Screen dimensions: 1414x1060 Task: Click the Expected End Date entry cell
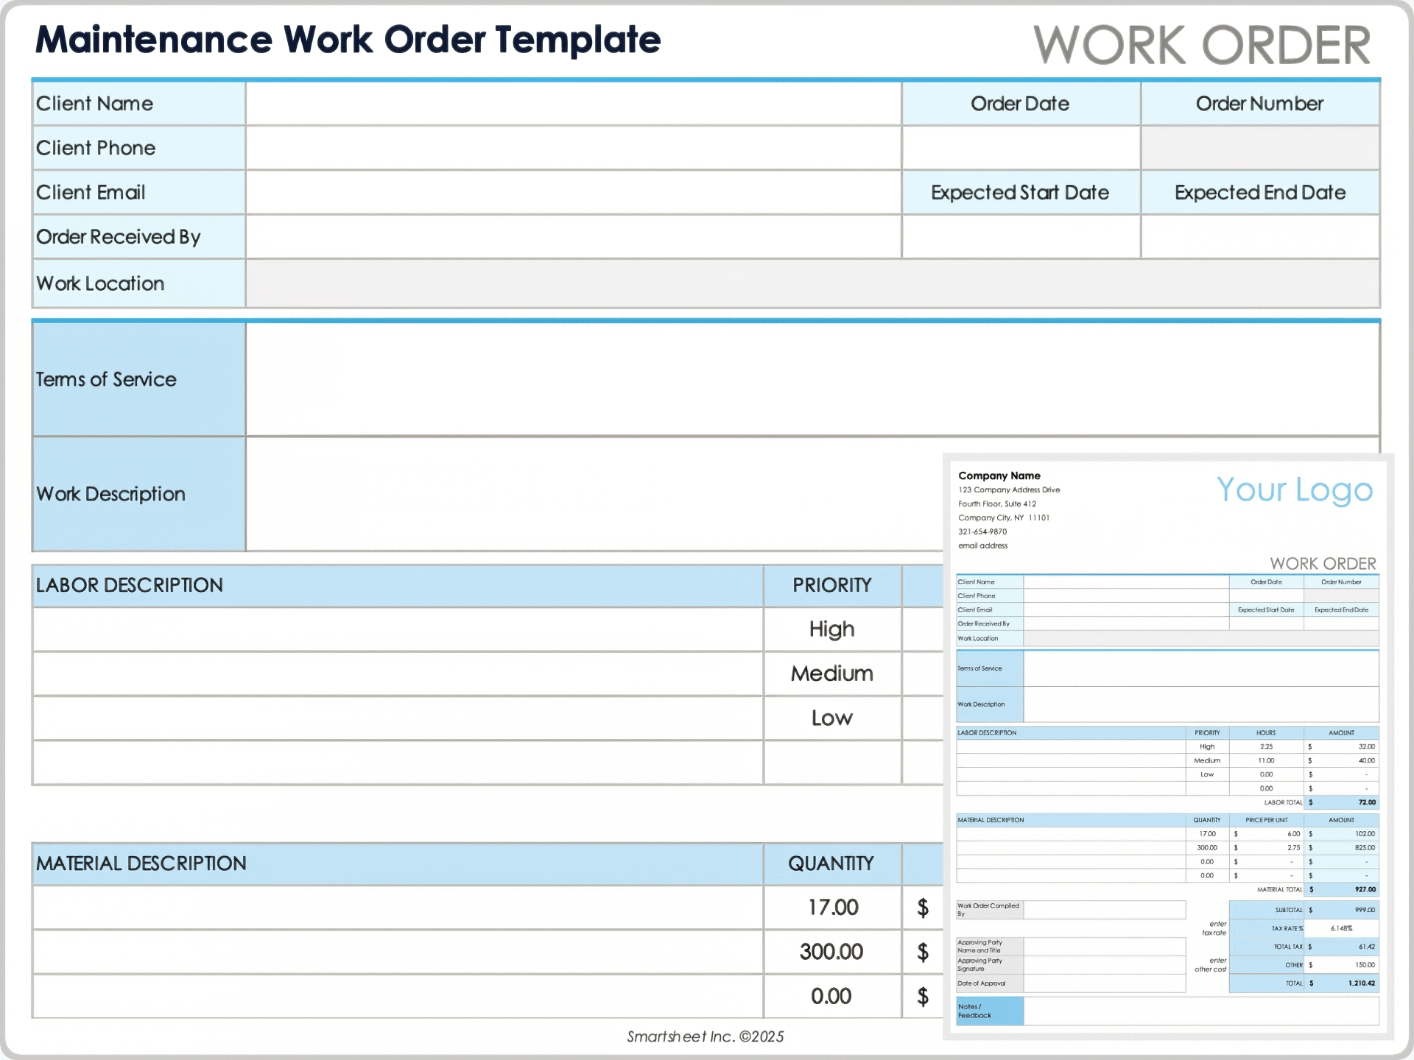(x=1259, y=236)
